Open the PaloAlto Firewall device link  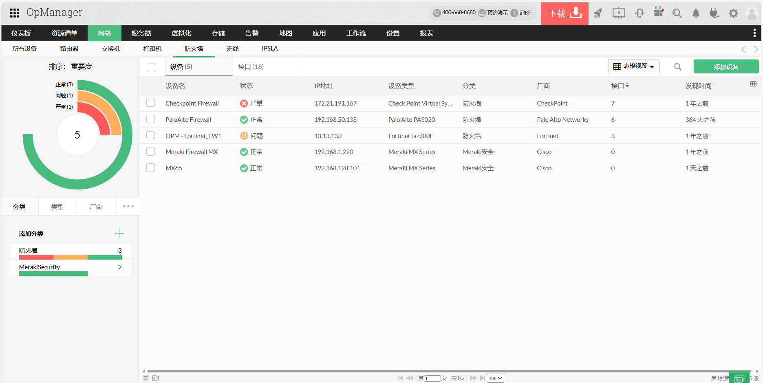188,119
